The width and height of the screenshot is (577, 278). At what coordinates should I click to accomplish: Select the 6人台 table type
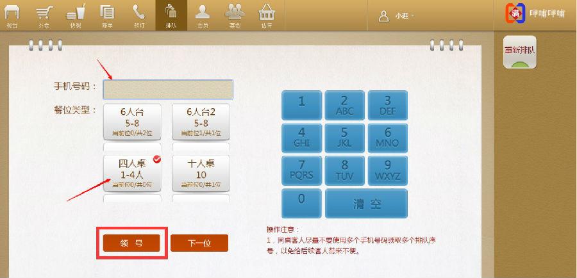(132, 122)
